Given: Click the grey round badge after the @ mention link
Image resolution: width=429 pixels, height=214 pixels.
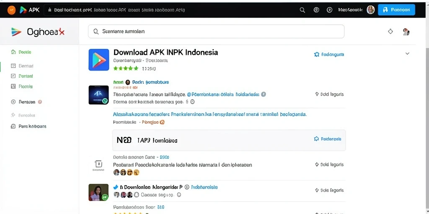Looking at the screenshot, I should 264,94.
